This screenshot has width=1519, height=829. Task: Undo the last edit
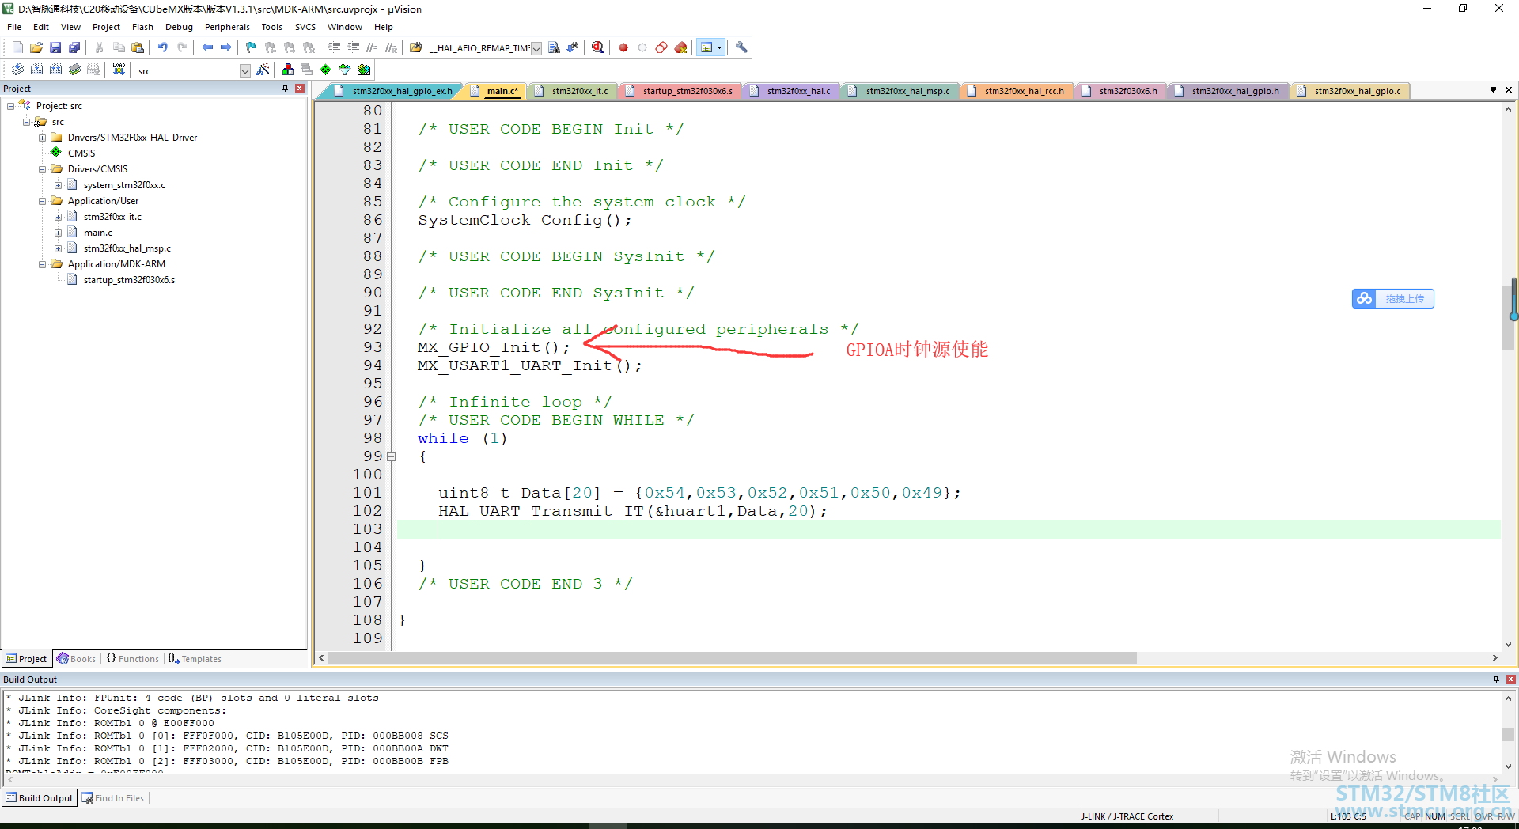tap(163, 47)
